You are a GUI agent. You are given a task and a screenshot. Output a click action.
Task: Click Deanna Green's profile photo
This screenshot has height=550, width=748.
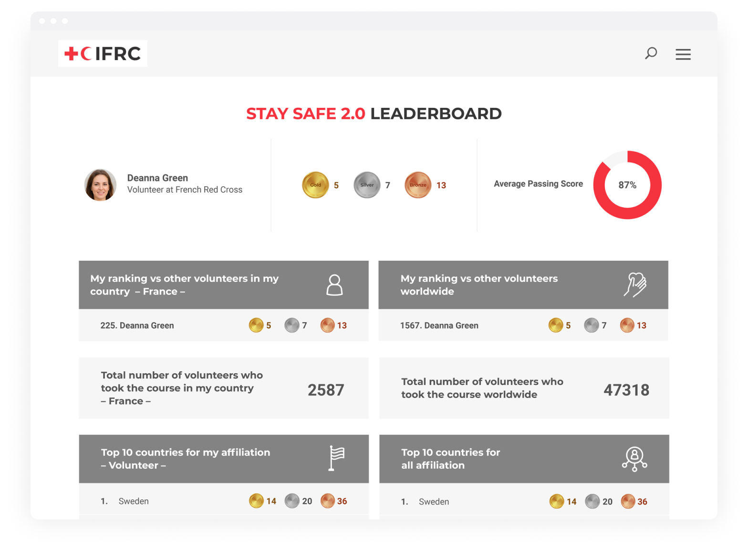point(100,185)
